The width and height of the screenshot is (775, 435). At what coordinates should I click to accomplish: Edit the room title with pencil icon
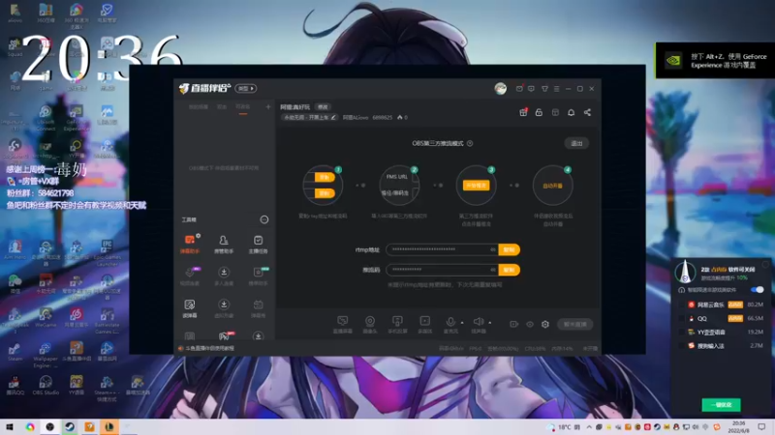pos(333,117)
